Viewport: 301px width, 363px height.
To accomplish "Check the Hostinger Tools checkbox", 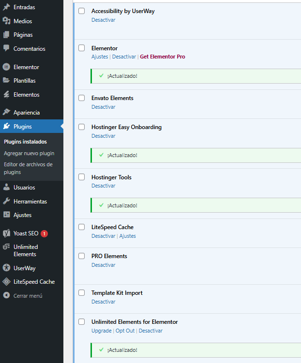I will 82,177.
